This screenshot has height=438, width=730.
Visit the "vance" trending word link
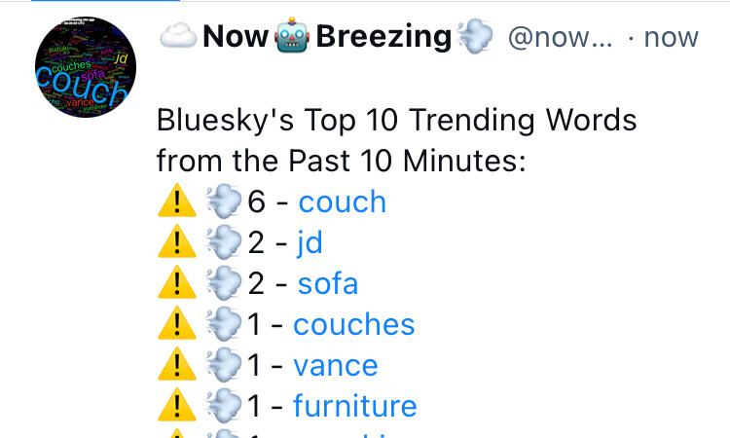pos(335,365)
